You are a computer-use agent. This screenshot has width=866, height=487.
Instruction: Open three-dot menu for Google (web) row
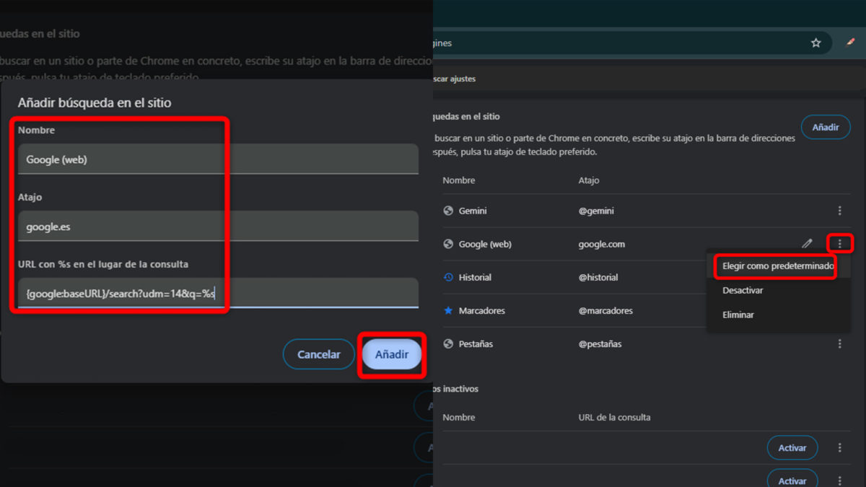(839, 244)
